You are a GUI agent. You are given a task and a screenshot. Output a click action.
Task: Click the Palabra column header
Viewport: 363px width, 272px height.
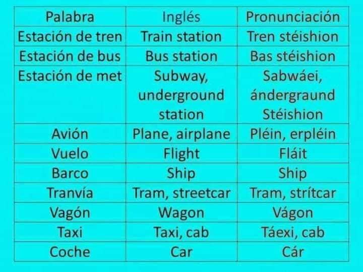[x=70, y=17]
